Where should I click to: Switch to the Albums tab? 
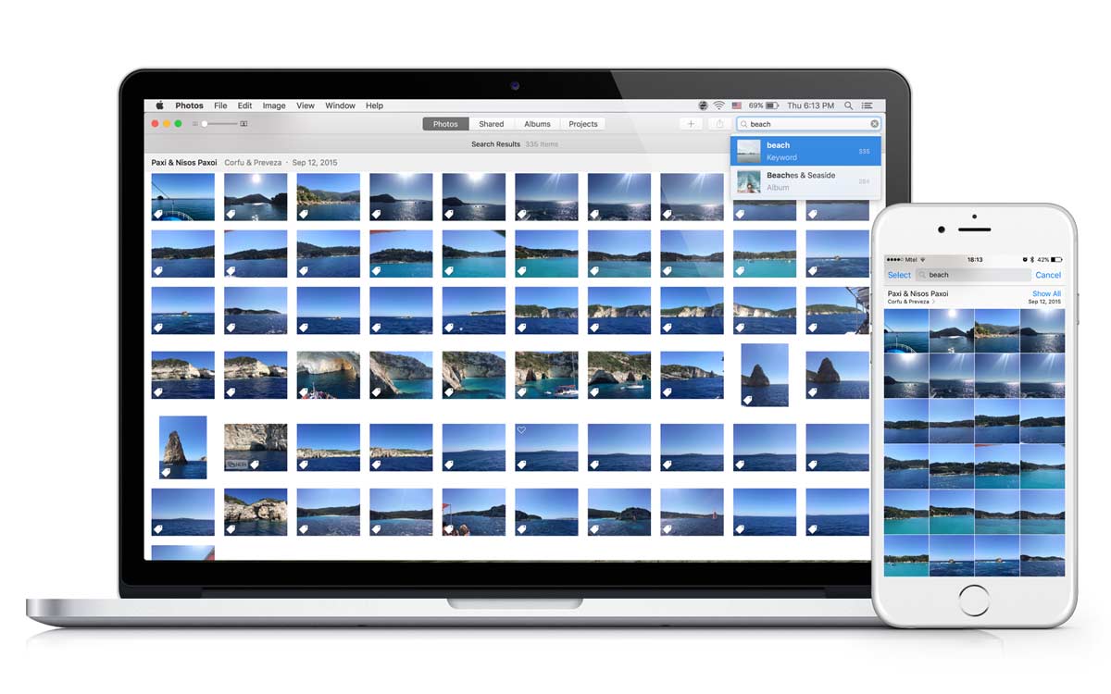[x=537, y=124]
